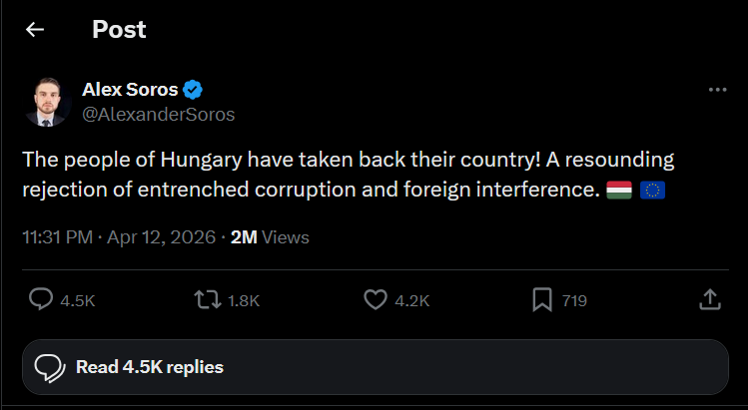Viewport: 748px width, 410px height.
Task: Click the European Union flag emoji
Action: pos(652,189)
